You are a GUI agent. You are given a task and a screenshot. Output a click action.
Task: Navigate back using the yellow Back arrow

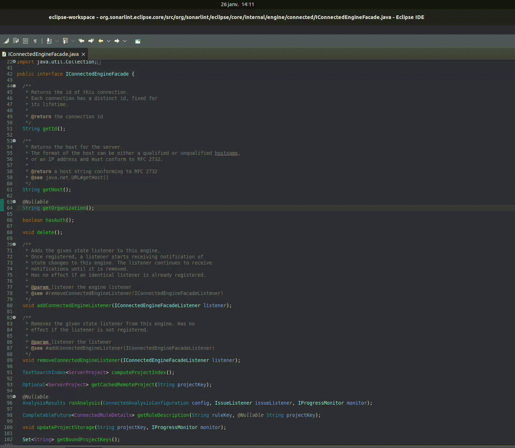[101, 41]
